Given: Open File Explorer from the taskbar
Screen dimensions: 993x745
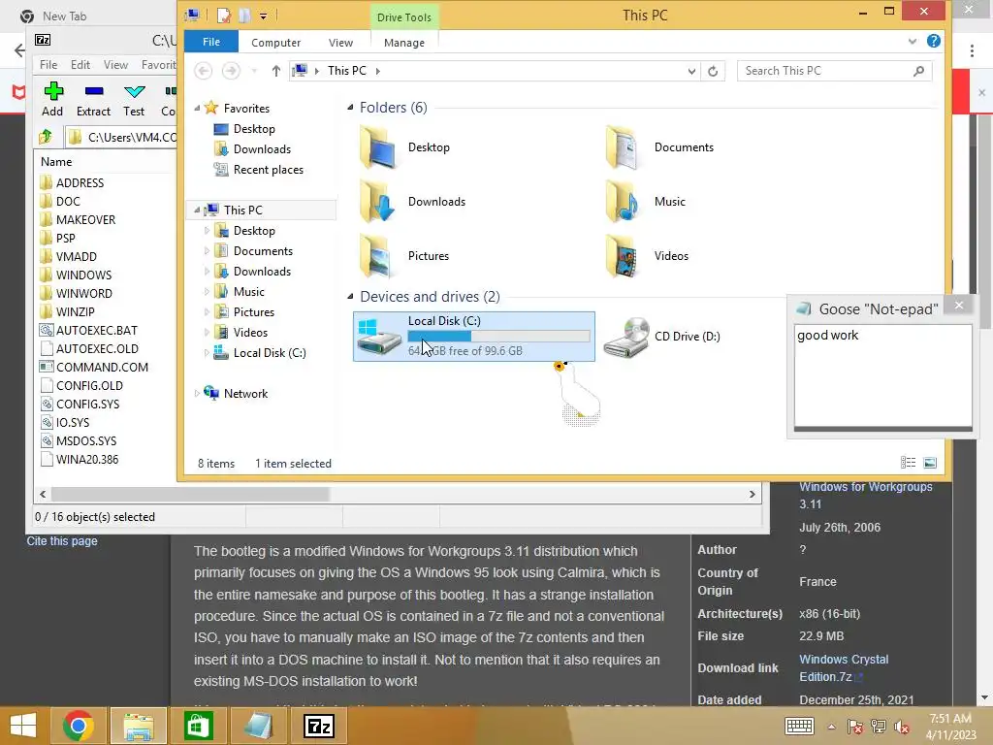Looking at the screenshot, I should 139,726.
